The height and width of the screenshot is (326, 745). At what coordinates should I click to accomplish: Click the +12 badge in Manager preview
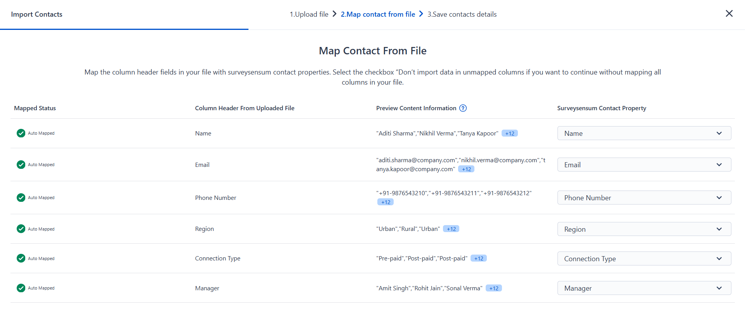[x=493, y=288]
